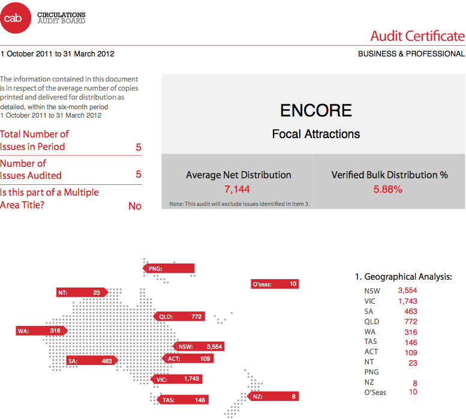Click the SA map label tag
The height and width of the screenshot is (419, 466).
(x=91, y=361)
